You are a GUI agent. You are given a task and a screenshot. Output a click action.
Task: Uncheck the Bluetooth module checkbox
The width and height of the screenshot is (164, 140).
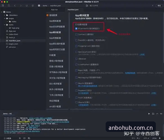[x=76, y=28]
